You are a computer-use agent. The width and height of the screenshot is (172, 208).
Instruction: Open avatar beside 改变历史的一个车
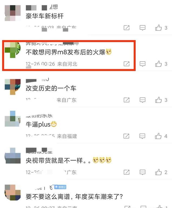point(13,87)
